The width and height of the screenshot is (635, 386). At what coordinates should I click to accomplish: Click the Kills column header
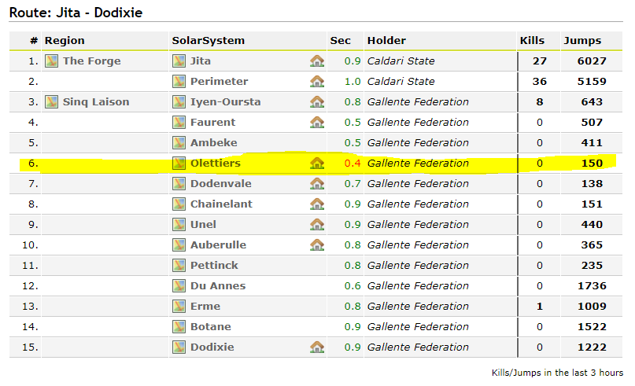532,40
